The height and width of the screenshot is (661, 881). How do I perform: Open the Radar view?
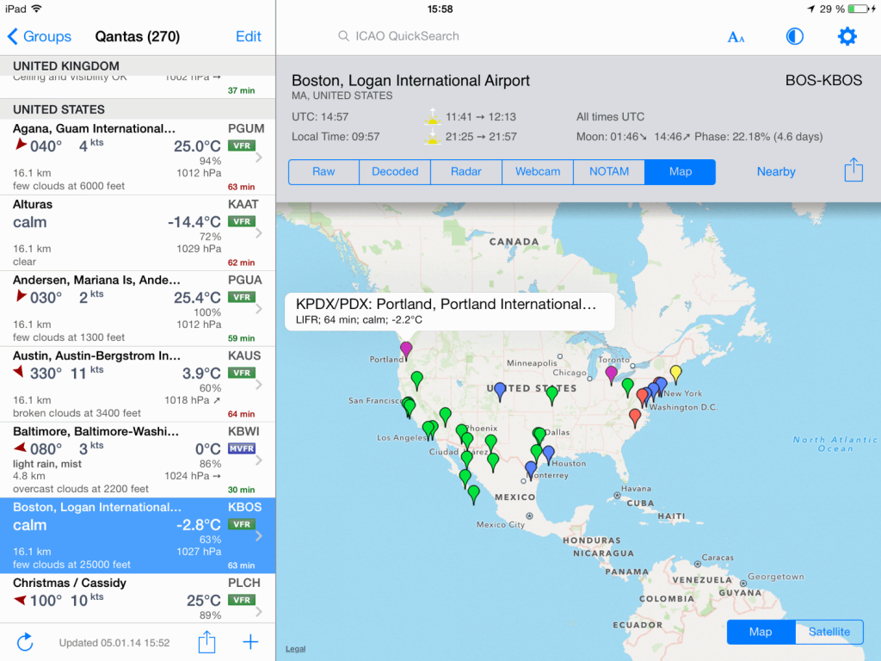point(465,171)
